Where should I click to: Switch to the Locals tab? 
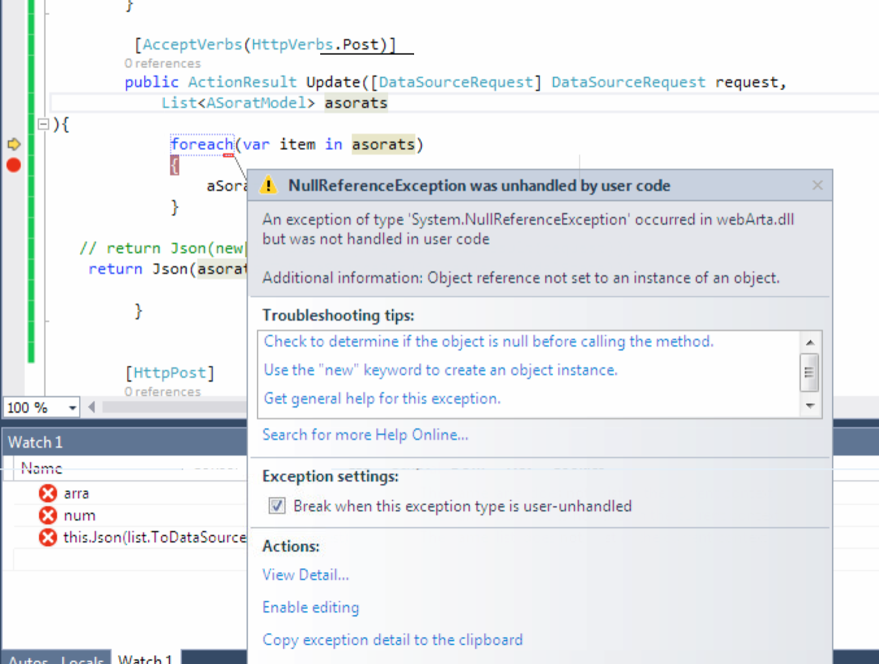coord(82,659)
